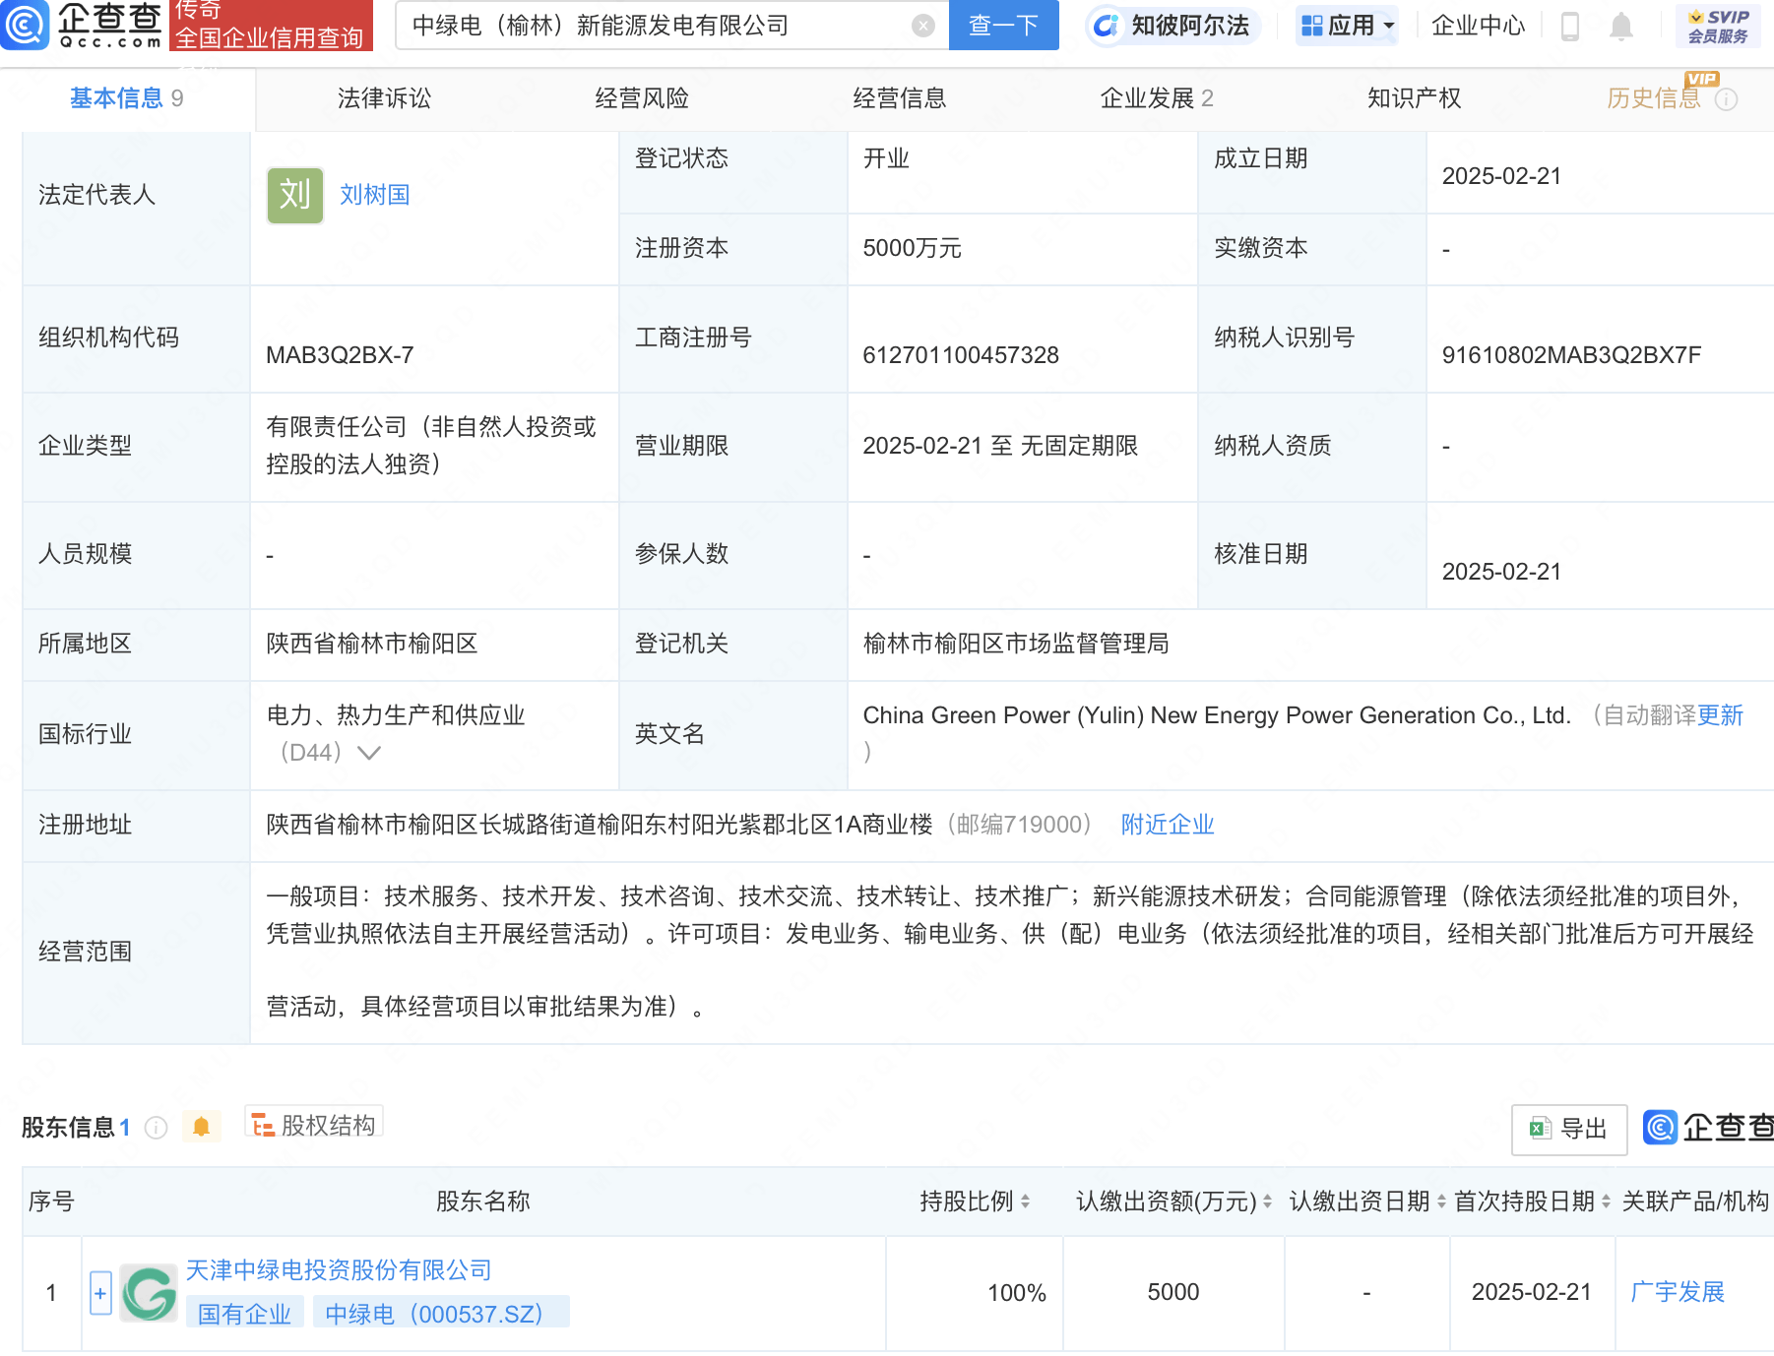Clear the search box using the × icon

click(x=921, y=25)
